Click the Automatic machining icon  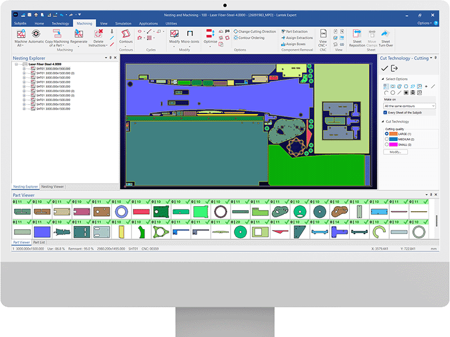(35, 34)
